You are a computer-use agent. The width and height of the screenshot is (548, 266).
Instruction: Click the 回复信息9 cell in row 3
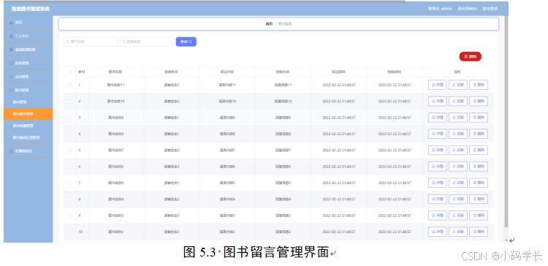click(x=283, y=118)
